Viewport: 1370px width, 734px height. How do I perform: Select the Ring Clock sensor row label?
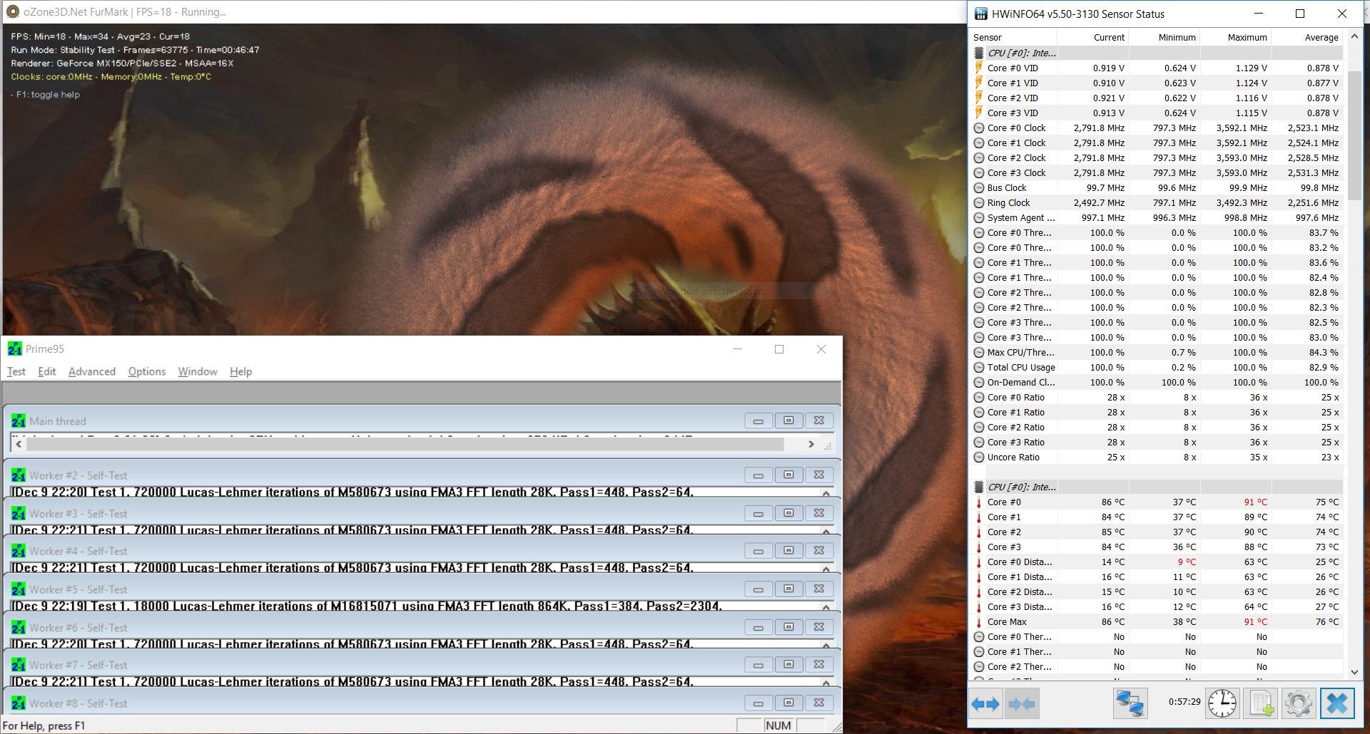pyautogui.click(x=1008, y=203)
